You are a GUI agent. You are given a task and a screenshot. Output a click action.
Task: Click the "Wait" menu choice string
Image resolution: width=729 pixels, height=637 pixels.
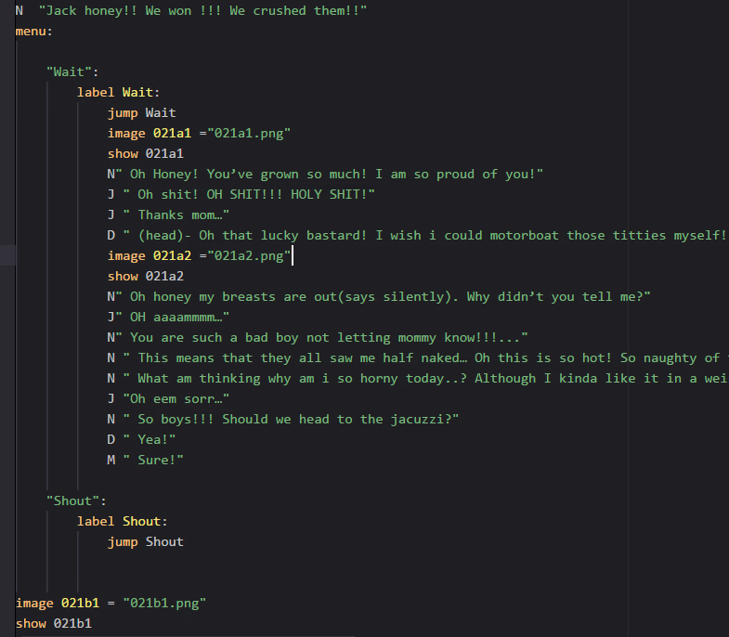pyautogui.click(x=72, y=71)
